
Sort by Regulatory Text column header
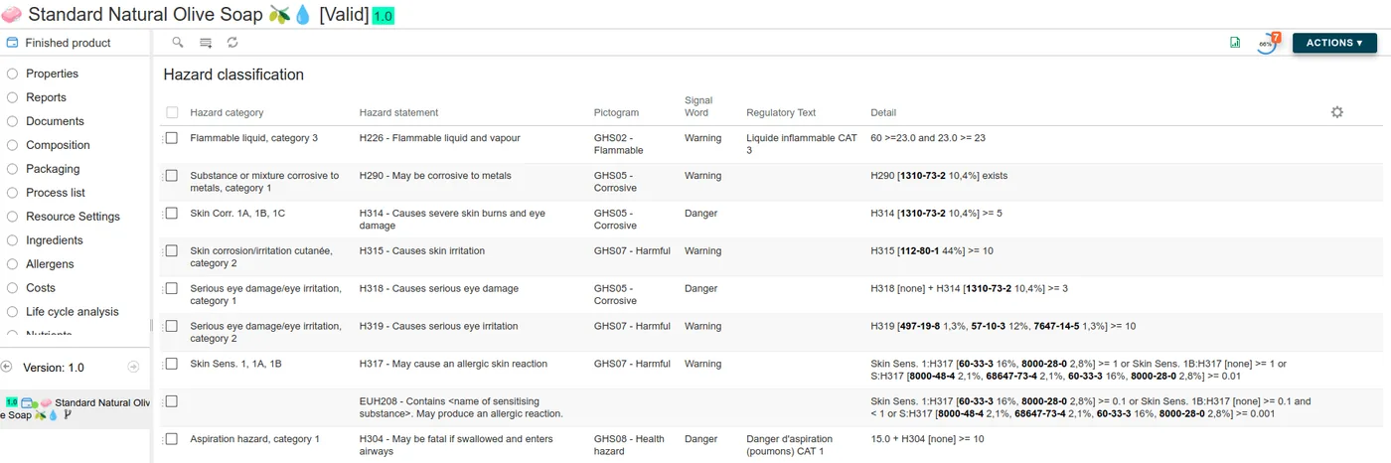pyautogui.click(x=781, y=113)
